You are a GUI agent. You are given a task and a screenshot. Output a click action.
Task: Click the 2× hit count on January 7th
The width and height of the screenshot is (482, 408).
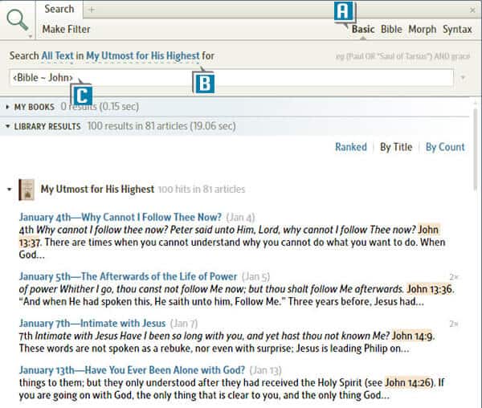(454, 324)
